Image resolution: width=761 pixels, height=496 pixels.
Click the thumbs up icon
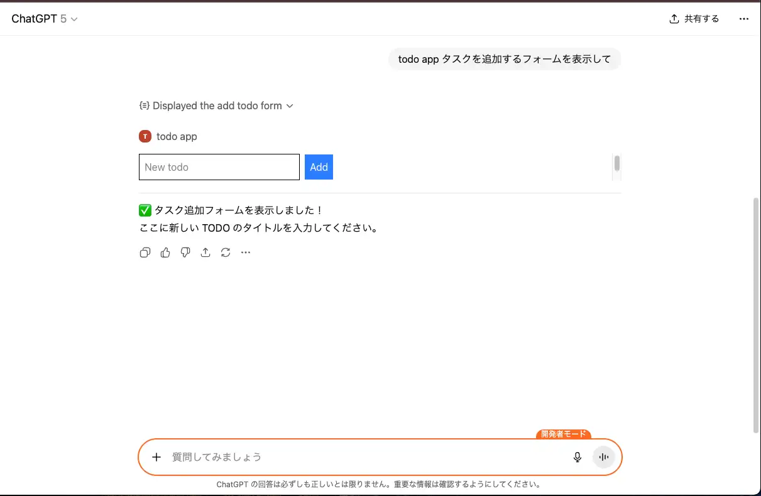(x=165, y=252)
